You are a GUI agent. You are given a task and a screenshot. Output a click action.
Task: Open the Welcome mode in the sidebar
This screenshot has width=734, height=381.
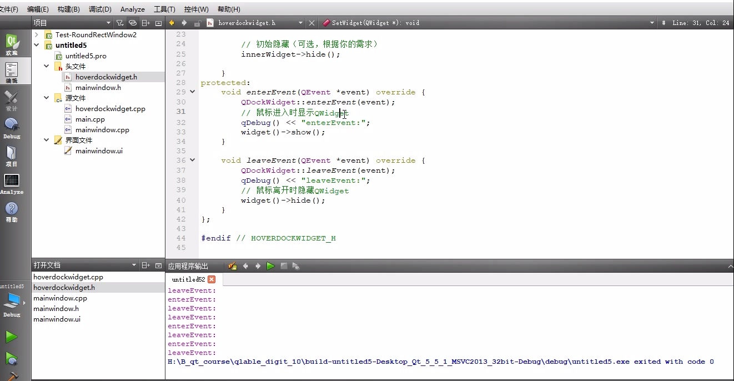12,42
